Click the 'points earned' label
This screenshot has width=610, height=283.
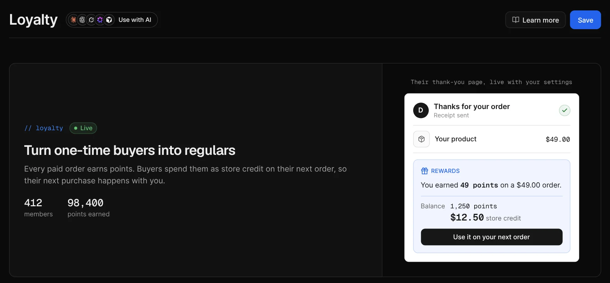(x=89, y=214)
